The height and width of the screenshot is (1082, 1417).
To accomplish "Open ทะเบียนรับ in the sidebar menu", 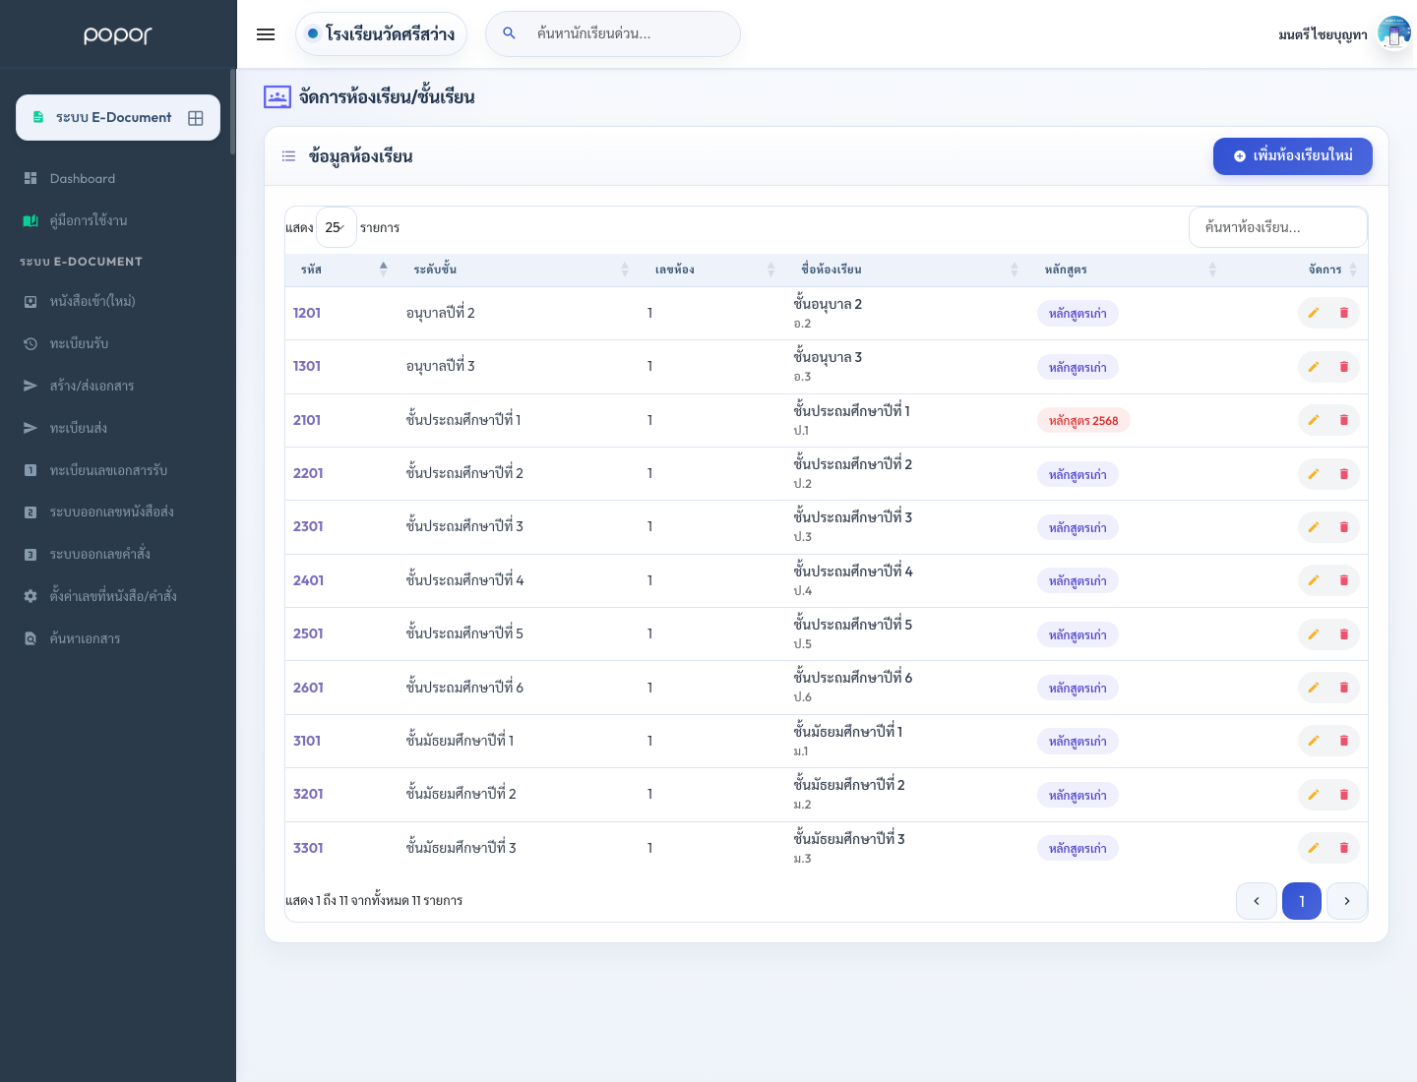I will point(79,343).
